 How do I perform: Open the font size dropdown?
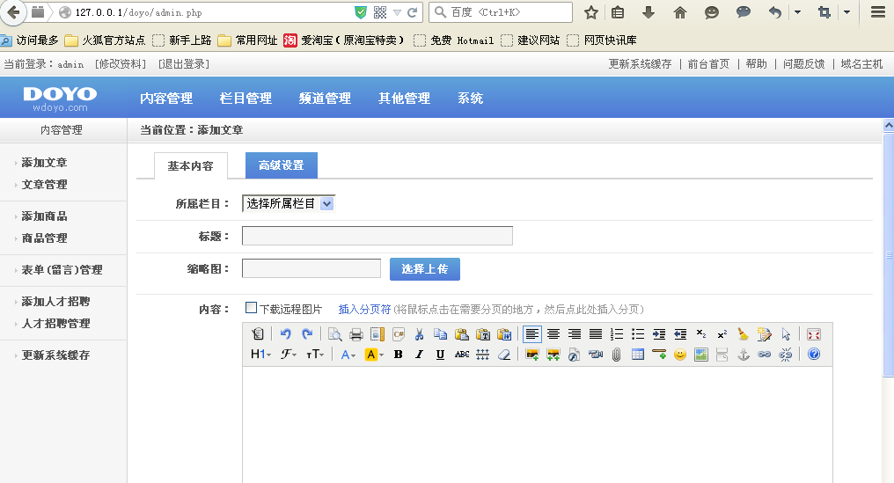click(315, 355)
